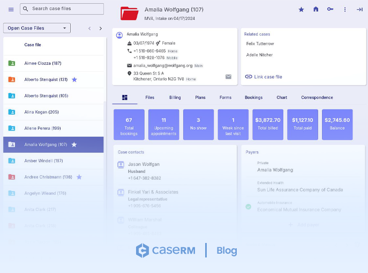Open related case Adelle Nitcher
The height and width of the screenshot is (273, 368).
coord(259,55)
